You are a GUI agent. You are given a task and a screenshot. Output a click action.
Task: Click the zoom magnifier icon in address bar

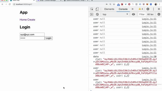(x=110, y=4)
